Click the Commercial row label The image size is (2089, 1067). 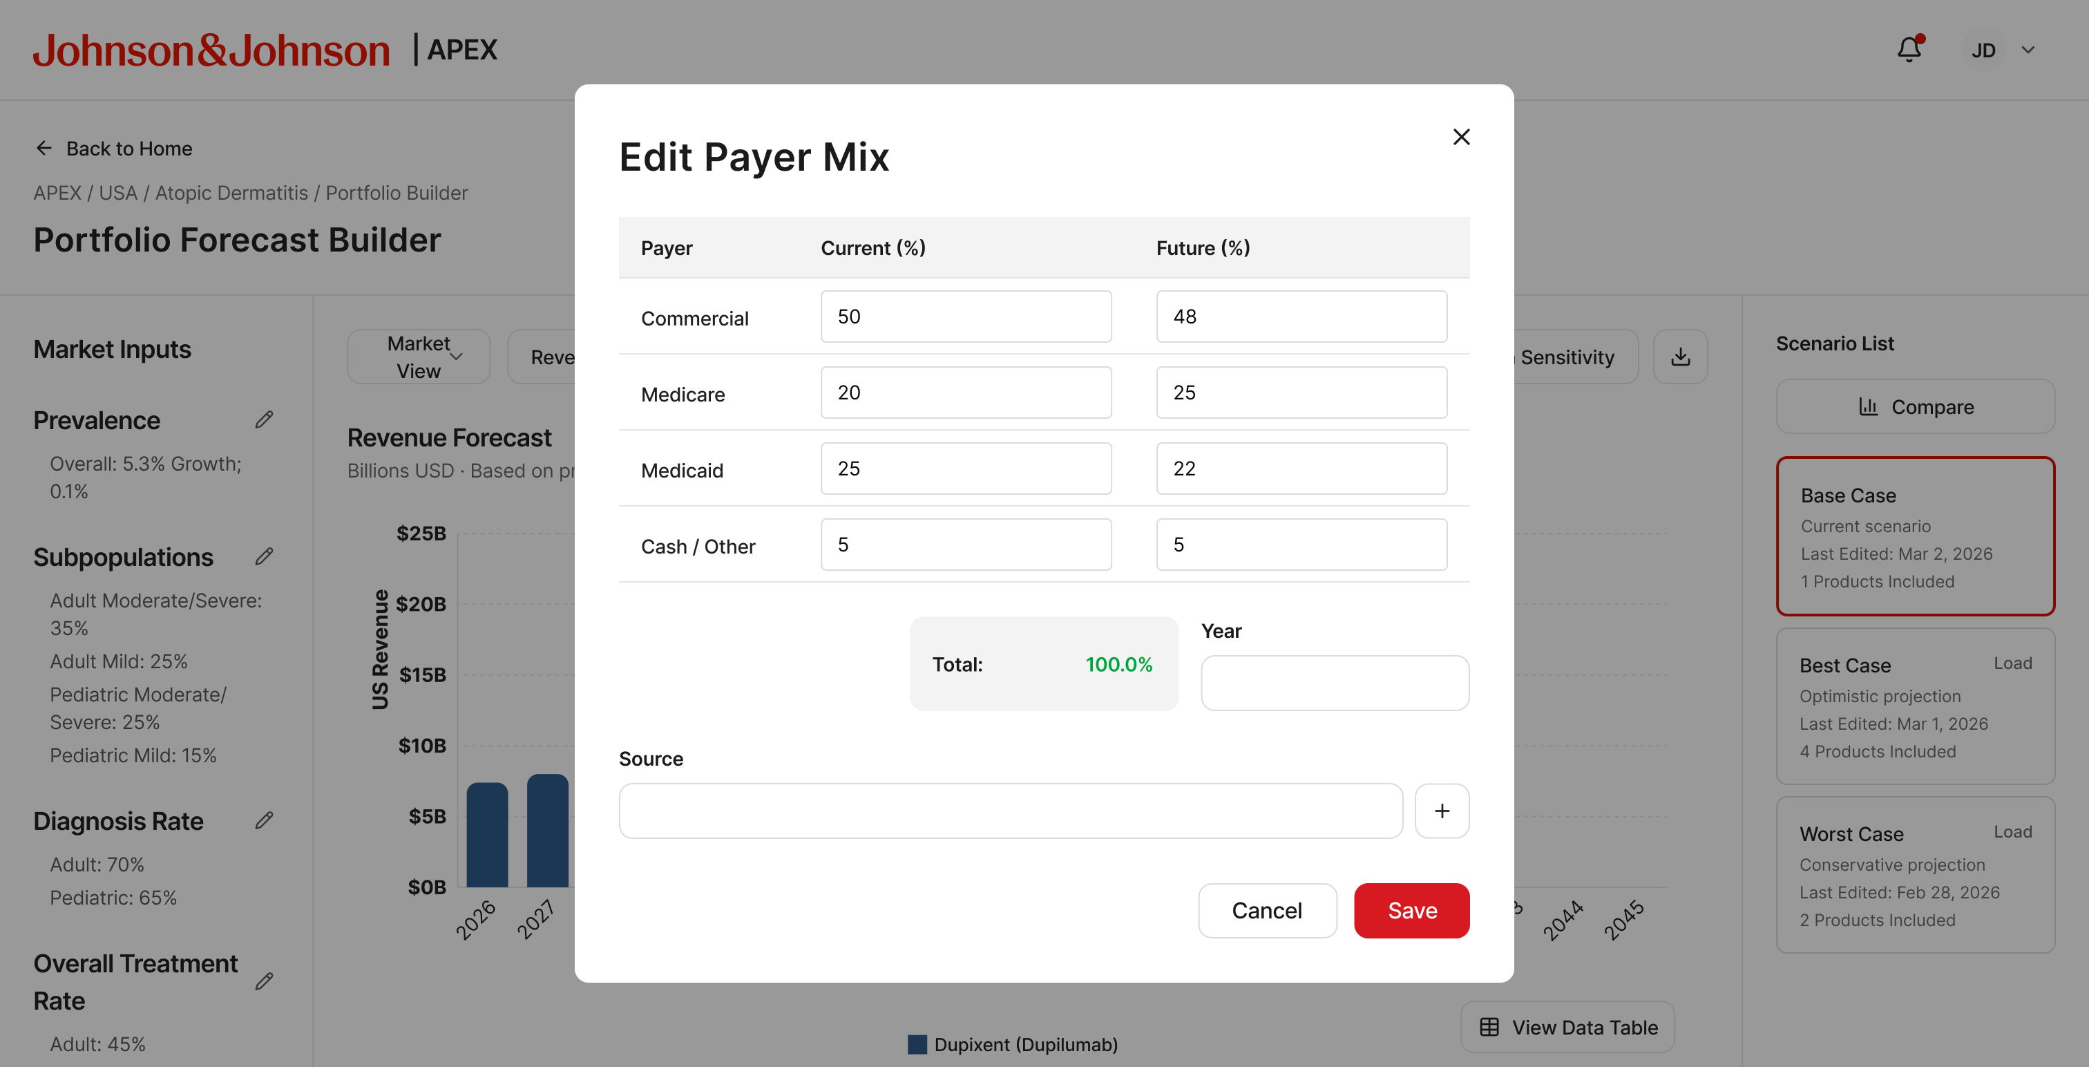point(694,318)
